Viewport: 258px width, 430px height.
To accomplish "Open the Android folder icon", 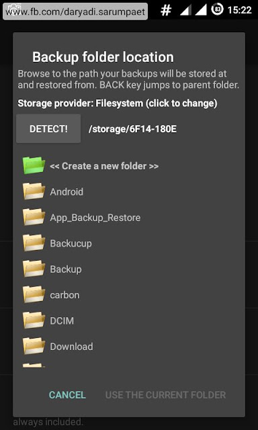I will coord(34,191).
